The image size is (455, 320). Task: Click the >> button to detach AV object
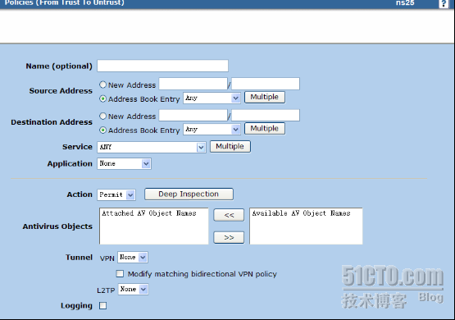click(229, 237)
